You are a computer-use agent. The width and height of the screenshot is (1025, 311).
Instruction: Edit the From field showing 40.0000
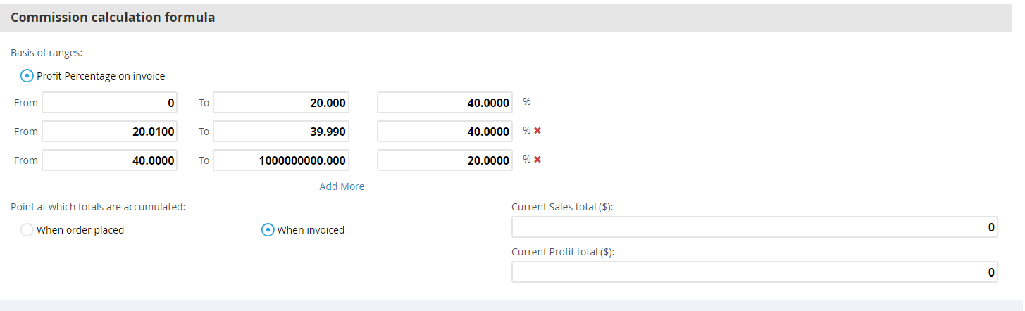tap(110, 160)
